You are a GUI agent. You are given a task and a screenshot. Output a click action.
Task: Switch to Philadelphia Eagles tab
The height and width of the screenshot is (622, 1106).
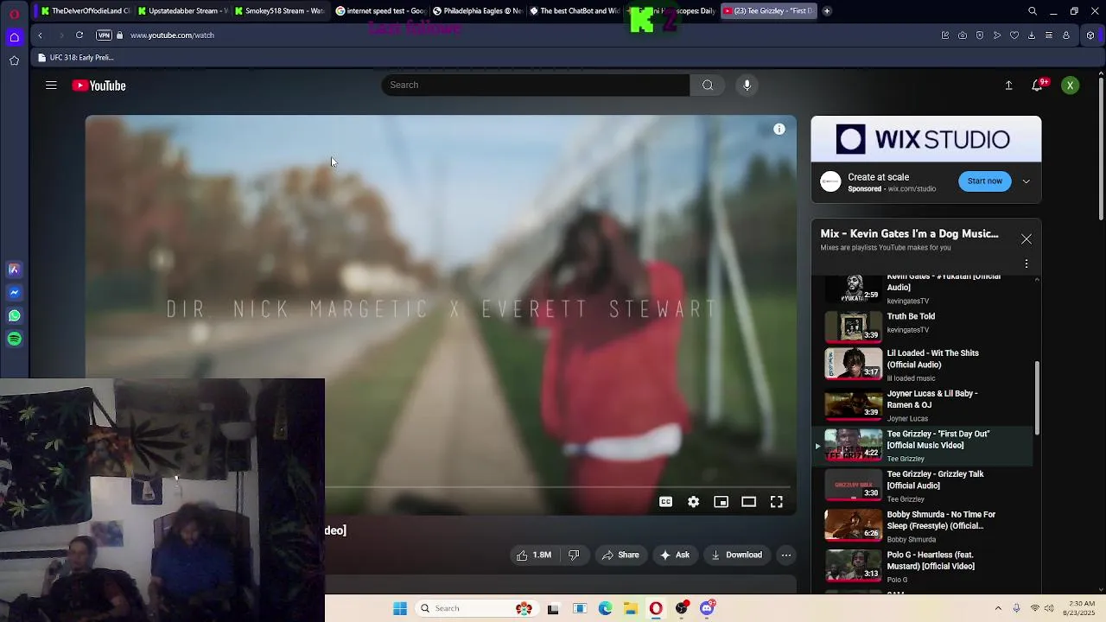[x=477, y=11]
